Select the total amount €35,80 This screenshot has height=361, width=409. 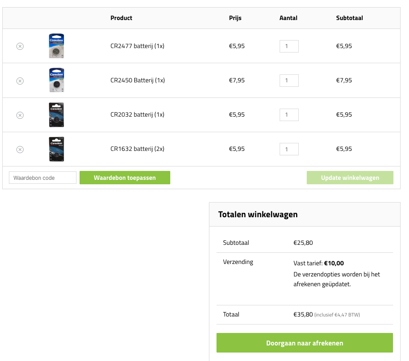click(x=303, y=314)
